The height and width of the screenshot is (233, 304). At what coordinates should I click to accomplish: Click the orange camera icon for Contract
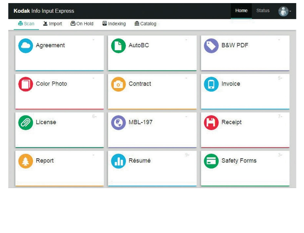[118, 84]
